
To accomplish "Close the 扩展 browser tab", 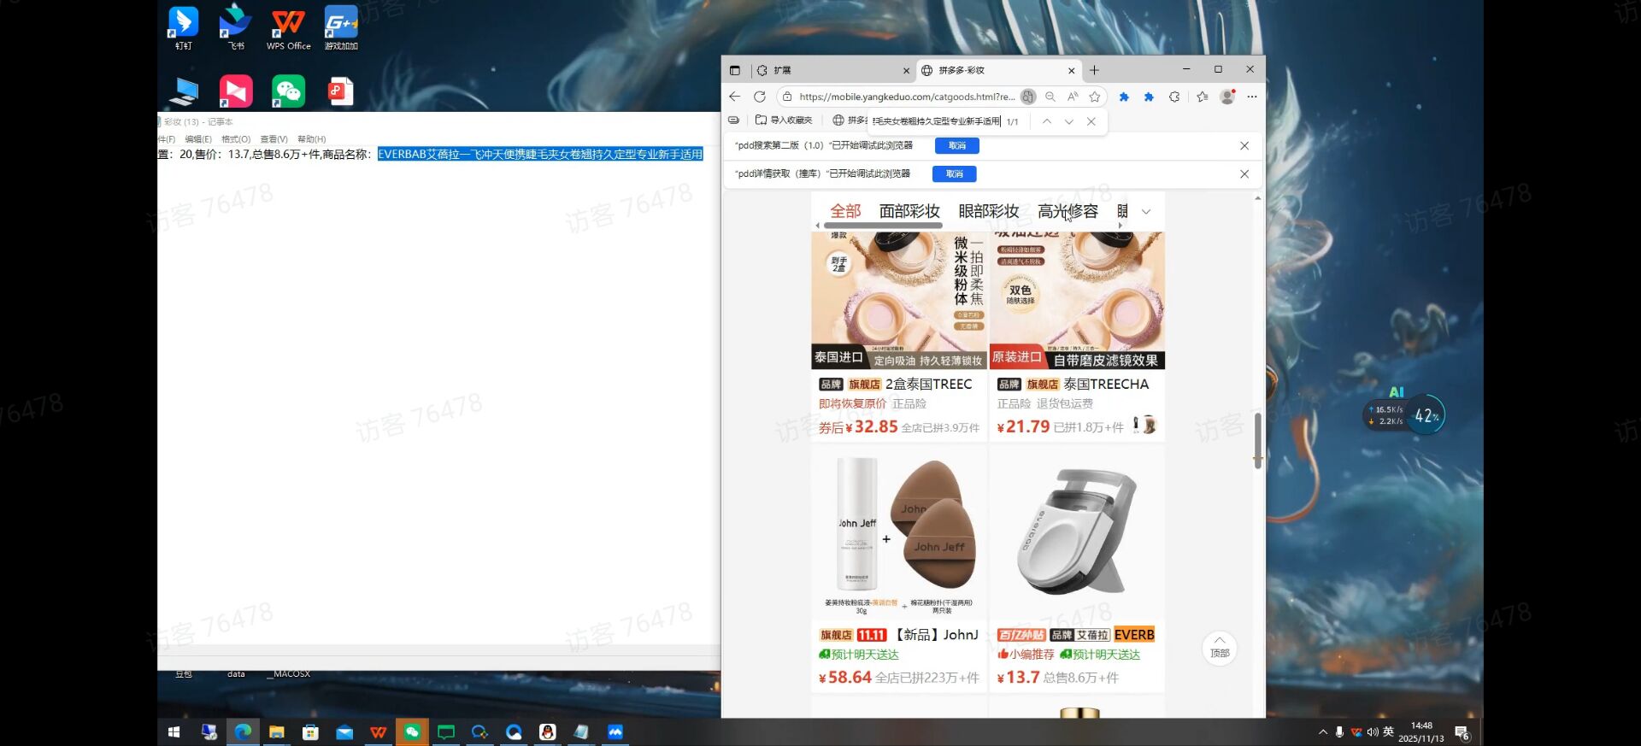I will click(x=906, y=71).
